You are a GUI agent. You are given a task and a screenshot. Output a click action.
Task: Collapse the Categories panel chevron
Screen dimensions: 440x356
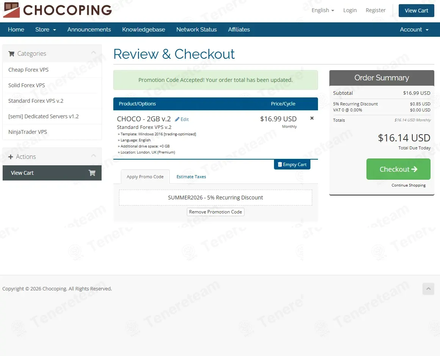94,52
